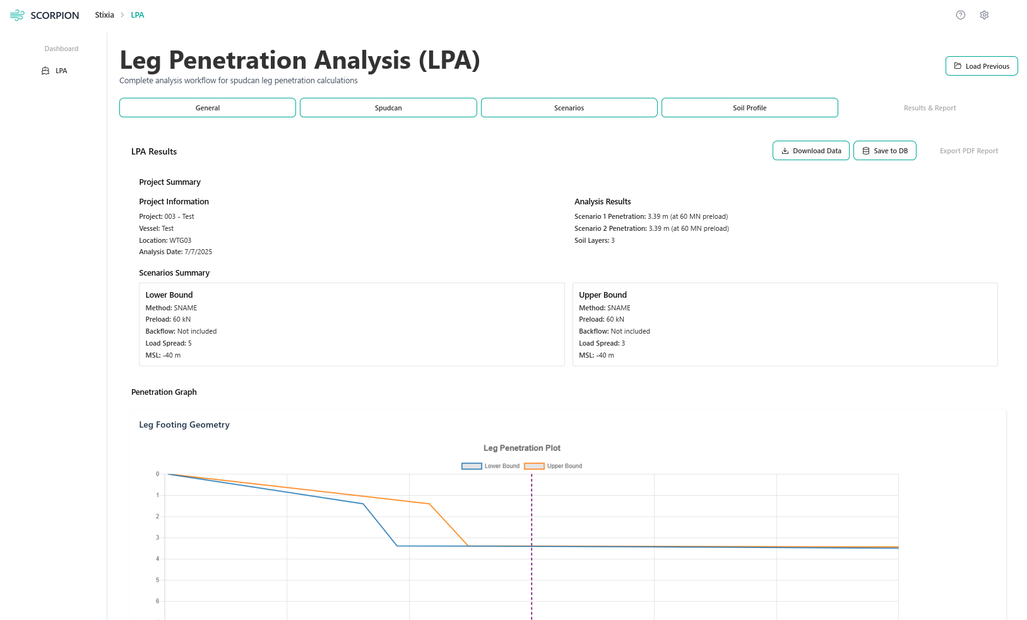Click the download icon beside Download Data
Screen dimensions: 1027x620
point(785,151)
